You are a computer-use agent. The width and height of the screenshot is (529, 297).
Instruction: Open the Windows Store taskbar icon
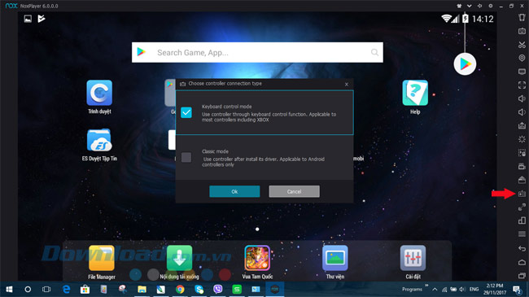click(85, 289)
